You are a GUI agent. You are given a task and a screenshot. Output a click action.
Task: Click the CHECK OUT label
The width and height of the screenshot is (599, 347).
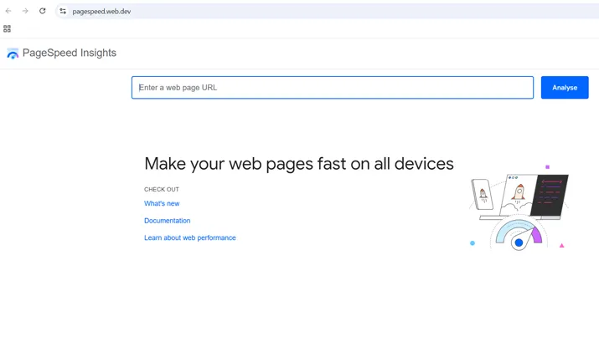[161, 189]
